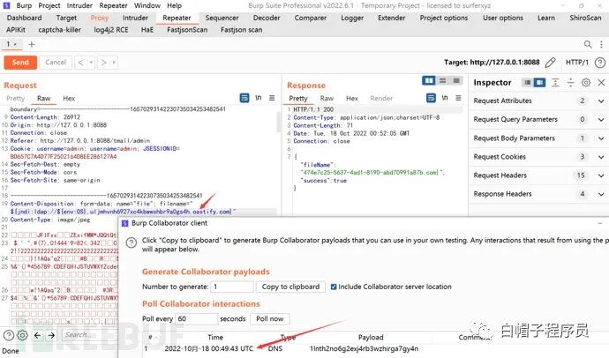Switch to the HaE tab
Screen dimensions: 609x358
point(147,30)
